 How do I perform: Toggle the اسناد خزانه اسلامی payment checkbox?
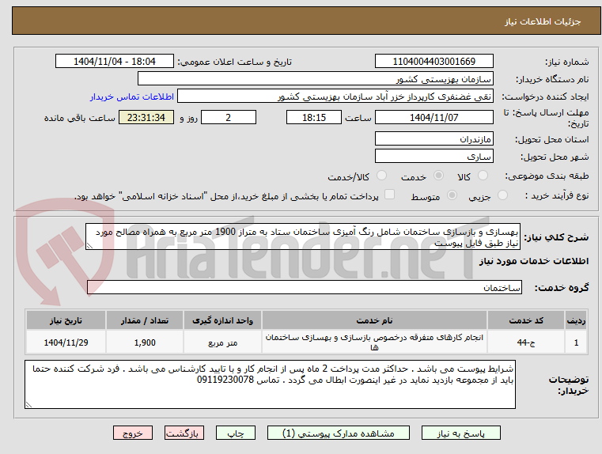389,195
